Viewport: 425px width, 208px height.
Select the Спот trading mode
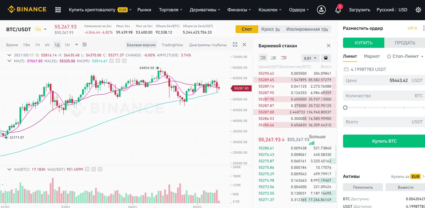[247, 29]
